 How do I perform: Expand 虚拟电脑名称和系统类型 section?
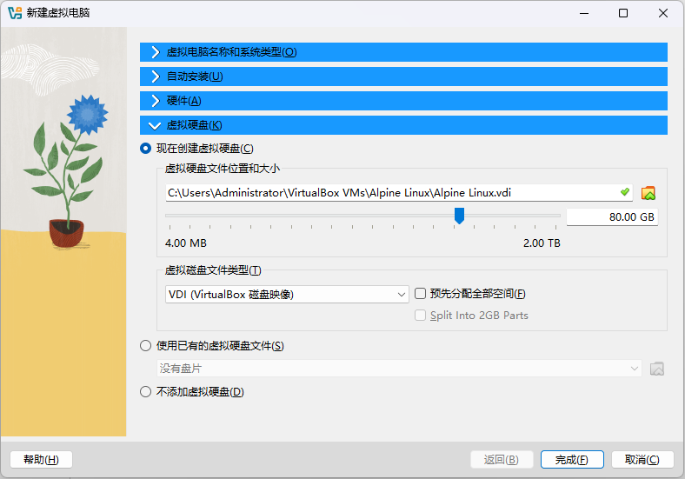[403, 52]
